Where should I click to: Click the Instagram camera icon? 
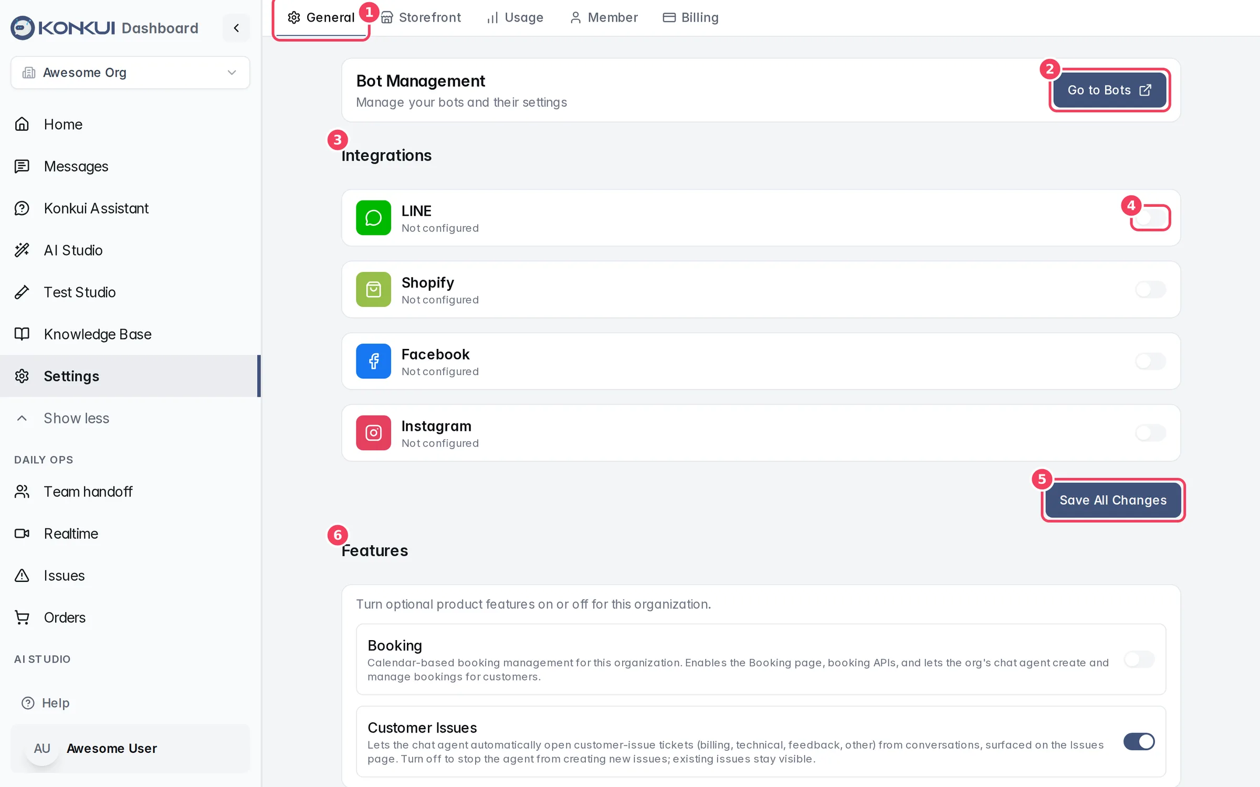pyautogui.click(x=373, y=433)
